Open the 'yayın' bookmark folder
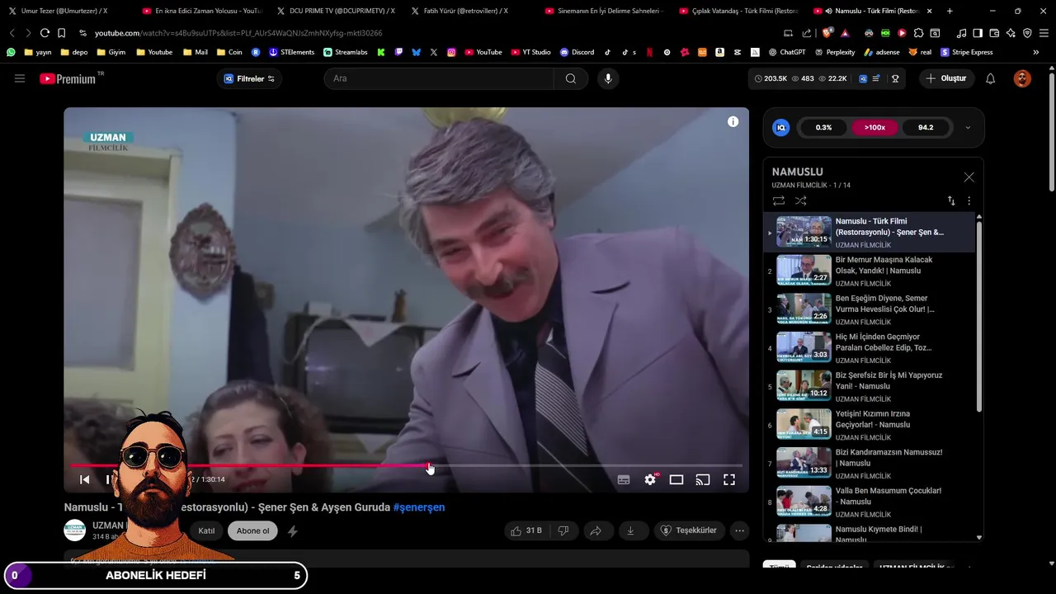 pyautogui.click(x=38, y=52)
